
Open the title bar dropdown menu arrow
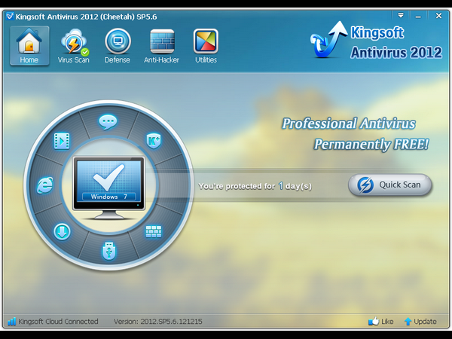coord(401,16)
